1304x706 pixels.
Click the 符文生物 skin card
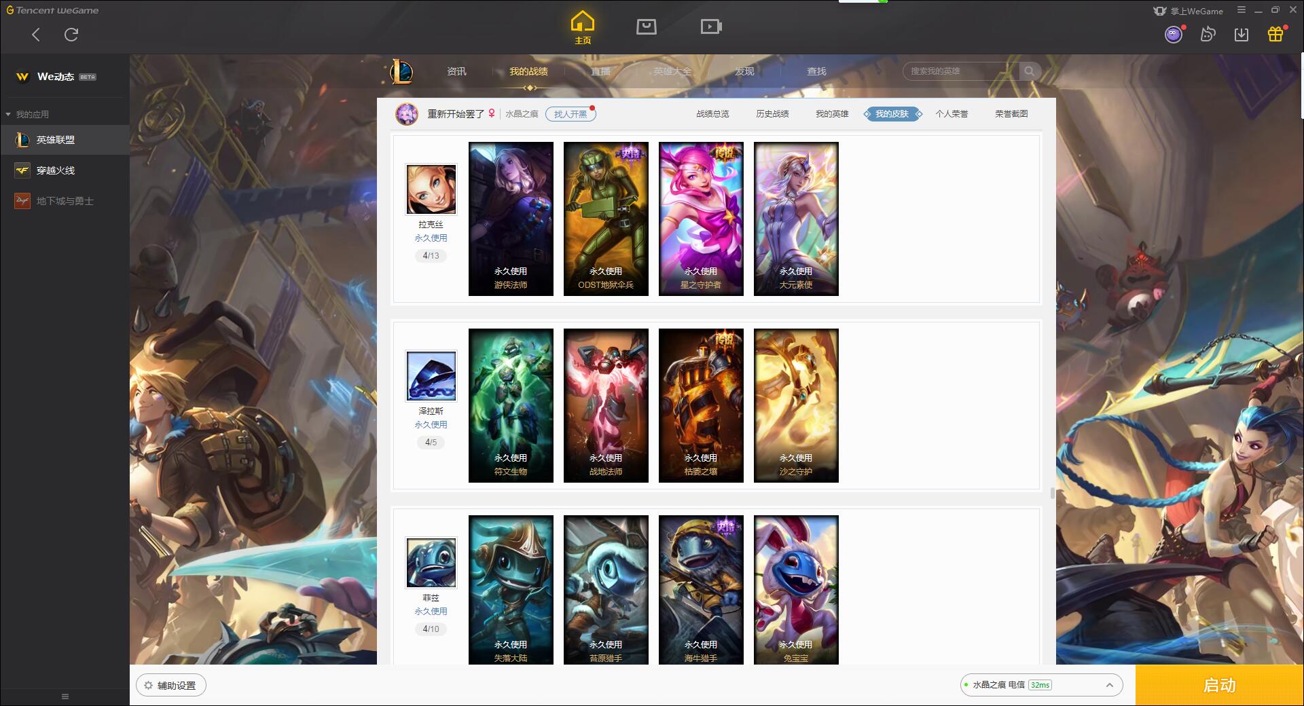click(511, 405)
